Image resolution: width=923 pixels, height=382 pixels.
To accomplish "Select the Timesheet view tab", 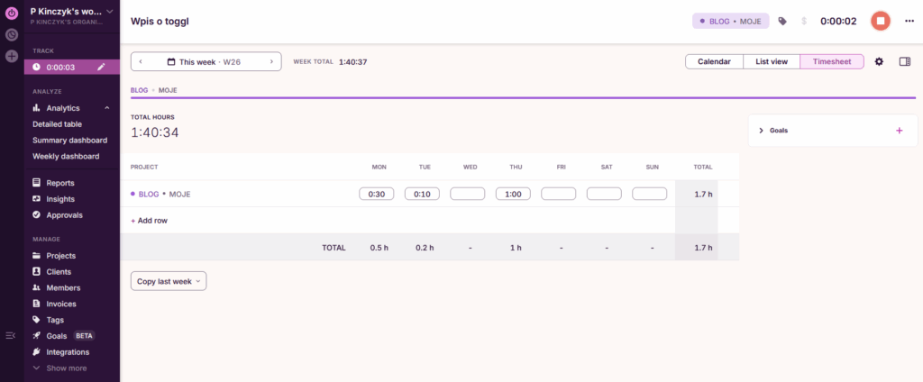I will pos(832,61).
